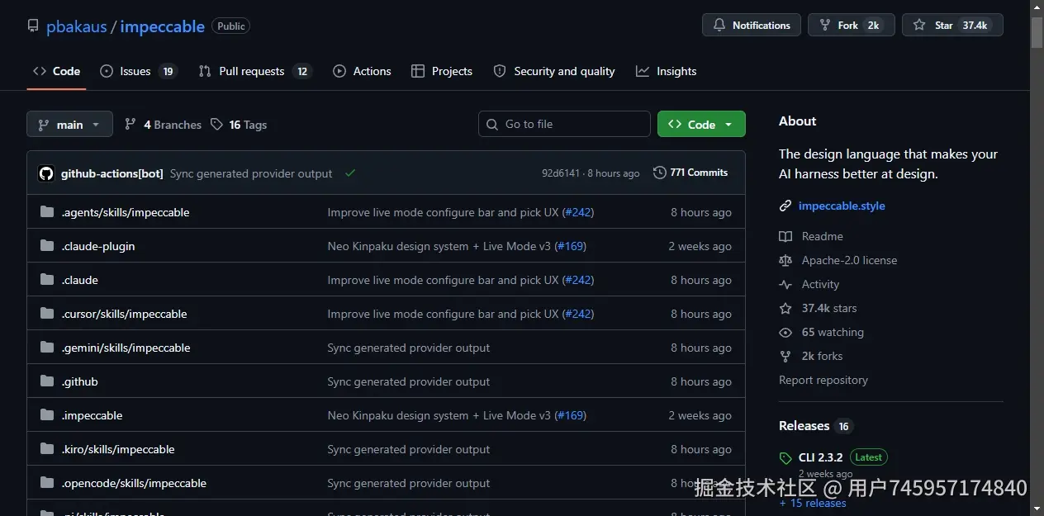Open the .agents/skills/impeccable folder name
Viewport: 1044px width, 516px height.
click(x=126, y=212)
